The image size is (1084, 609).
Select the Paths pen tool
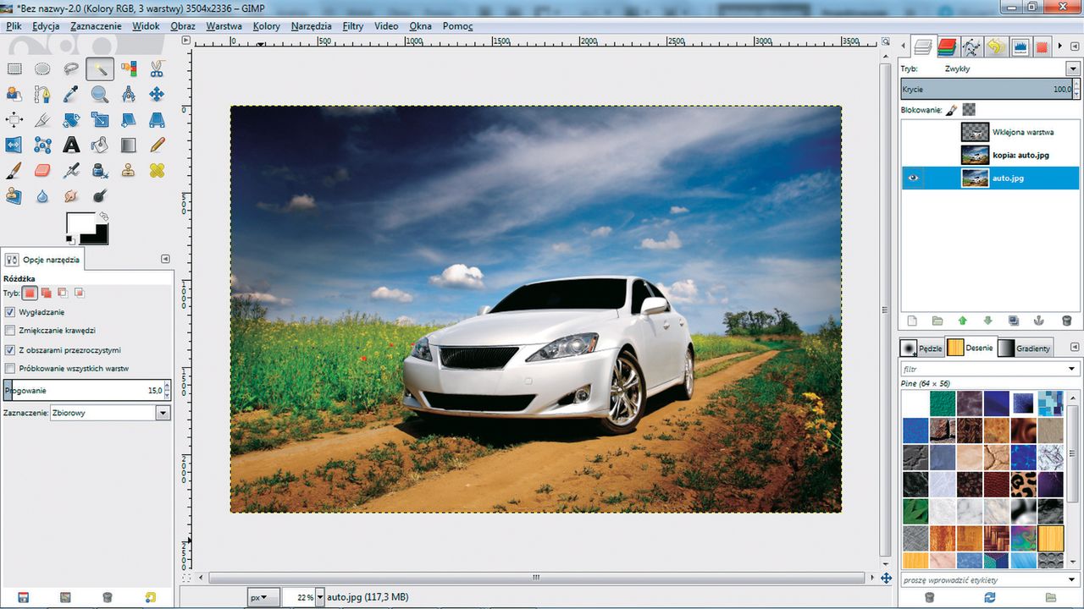42,95
